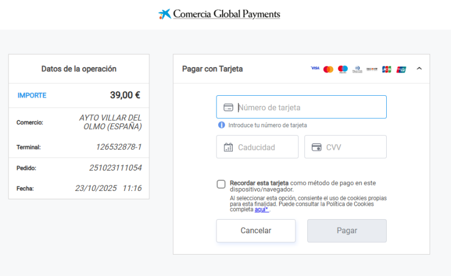Screen dimensions: 451x276
Task: Click the Comercia Global Payments logo
Action: pyautogui.click(x=220, y=14)
